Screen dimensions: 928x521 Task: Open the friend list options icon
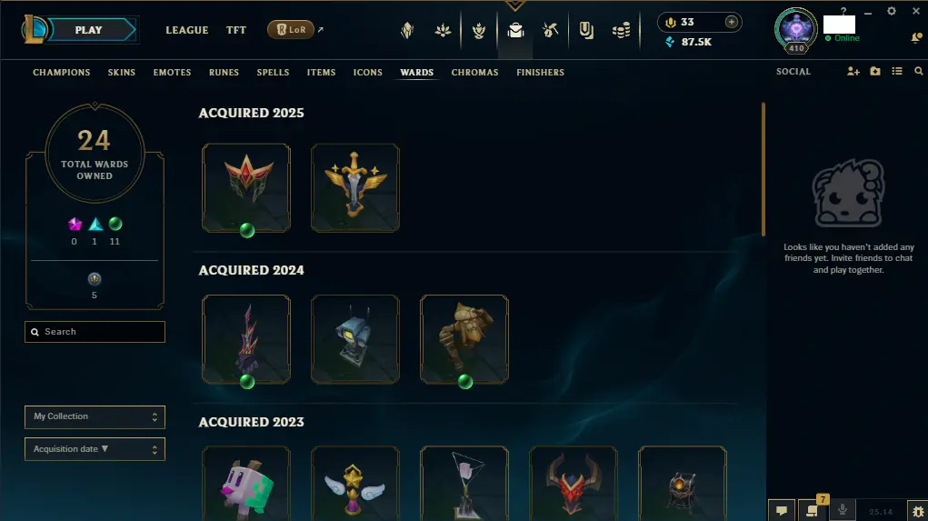(x=897, y=72)
